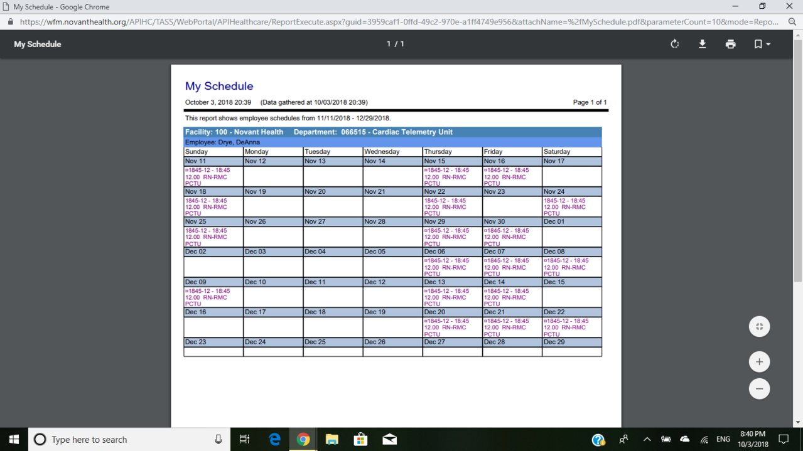Rotate the PDF clockwise

point(675,44)
